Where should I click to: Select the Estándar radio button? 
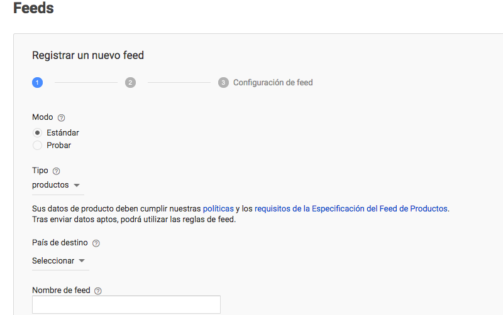coord(37,132)
